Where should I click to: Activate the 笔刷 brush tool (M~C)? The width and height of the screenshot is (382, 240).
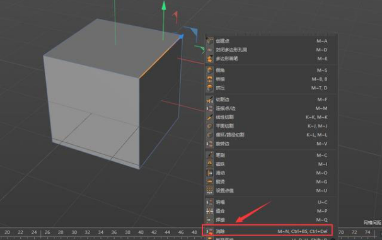click(271, 155)
